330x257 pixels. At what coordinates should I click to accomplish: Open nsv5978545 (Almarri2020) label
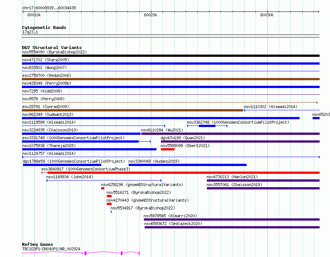coord(170,216)
